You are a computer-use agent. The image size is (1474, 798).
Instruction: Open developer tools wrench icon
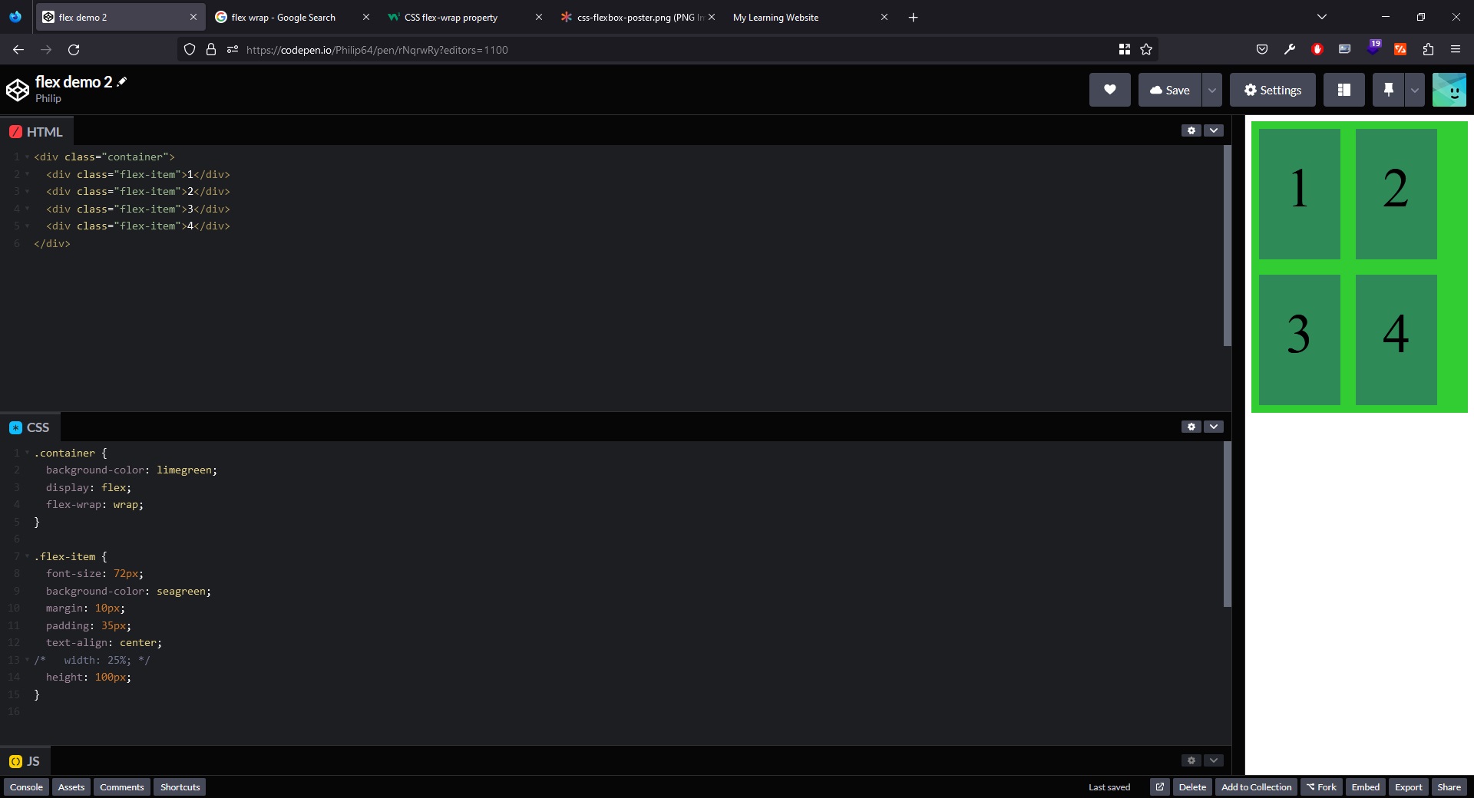pos(1290,50)
